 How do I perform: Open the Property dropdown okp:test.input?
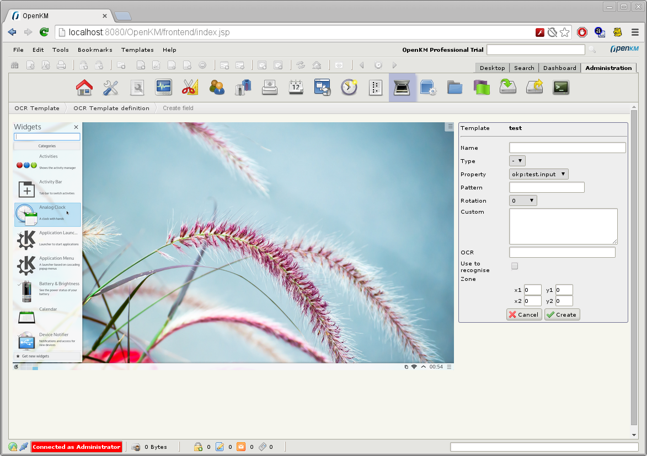click(x=538, y=174)
